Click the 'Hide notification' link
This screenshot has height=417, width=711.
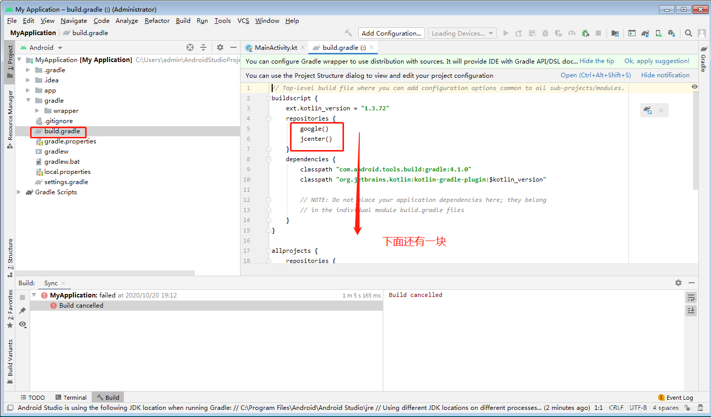(x=665, y=75)
